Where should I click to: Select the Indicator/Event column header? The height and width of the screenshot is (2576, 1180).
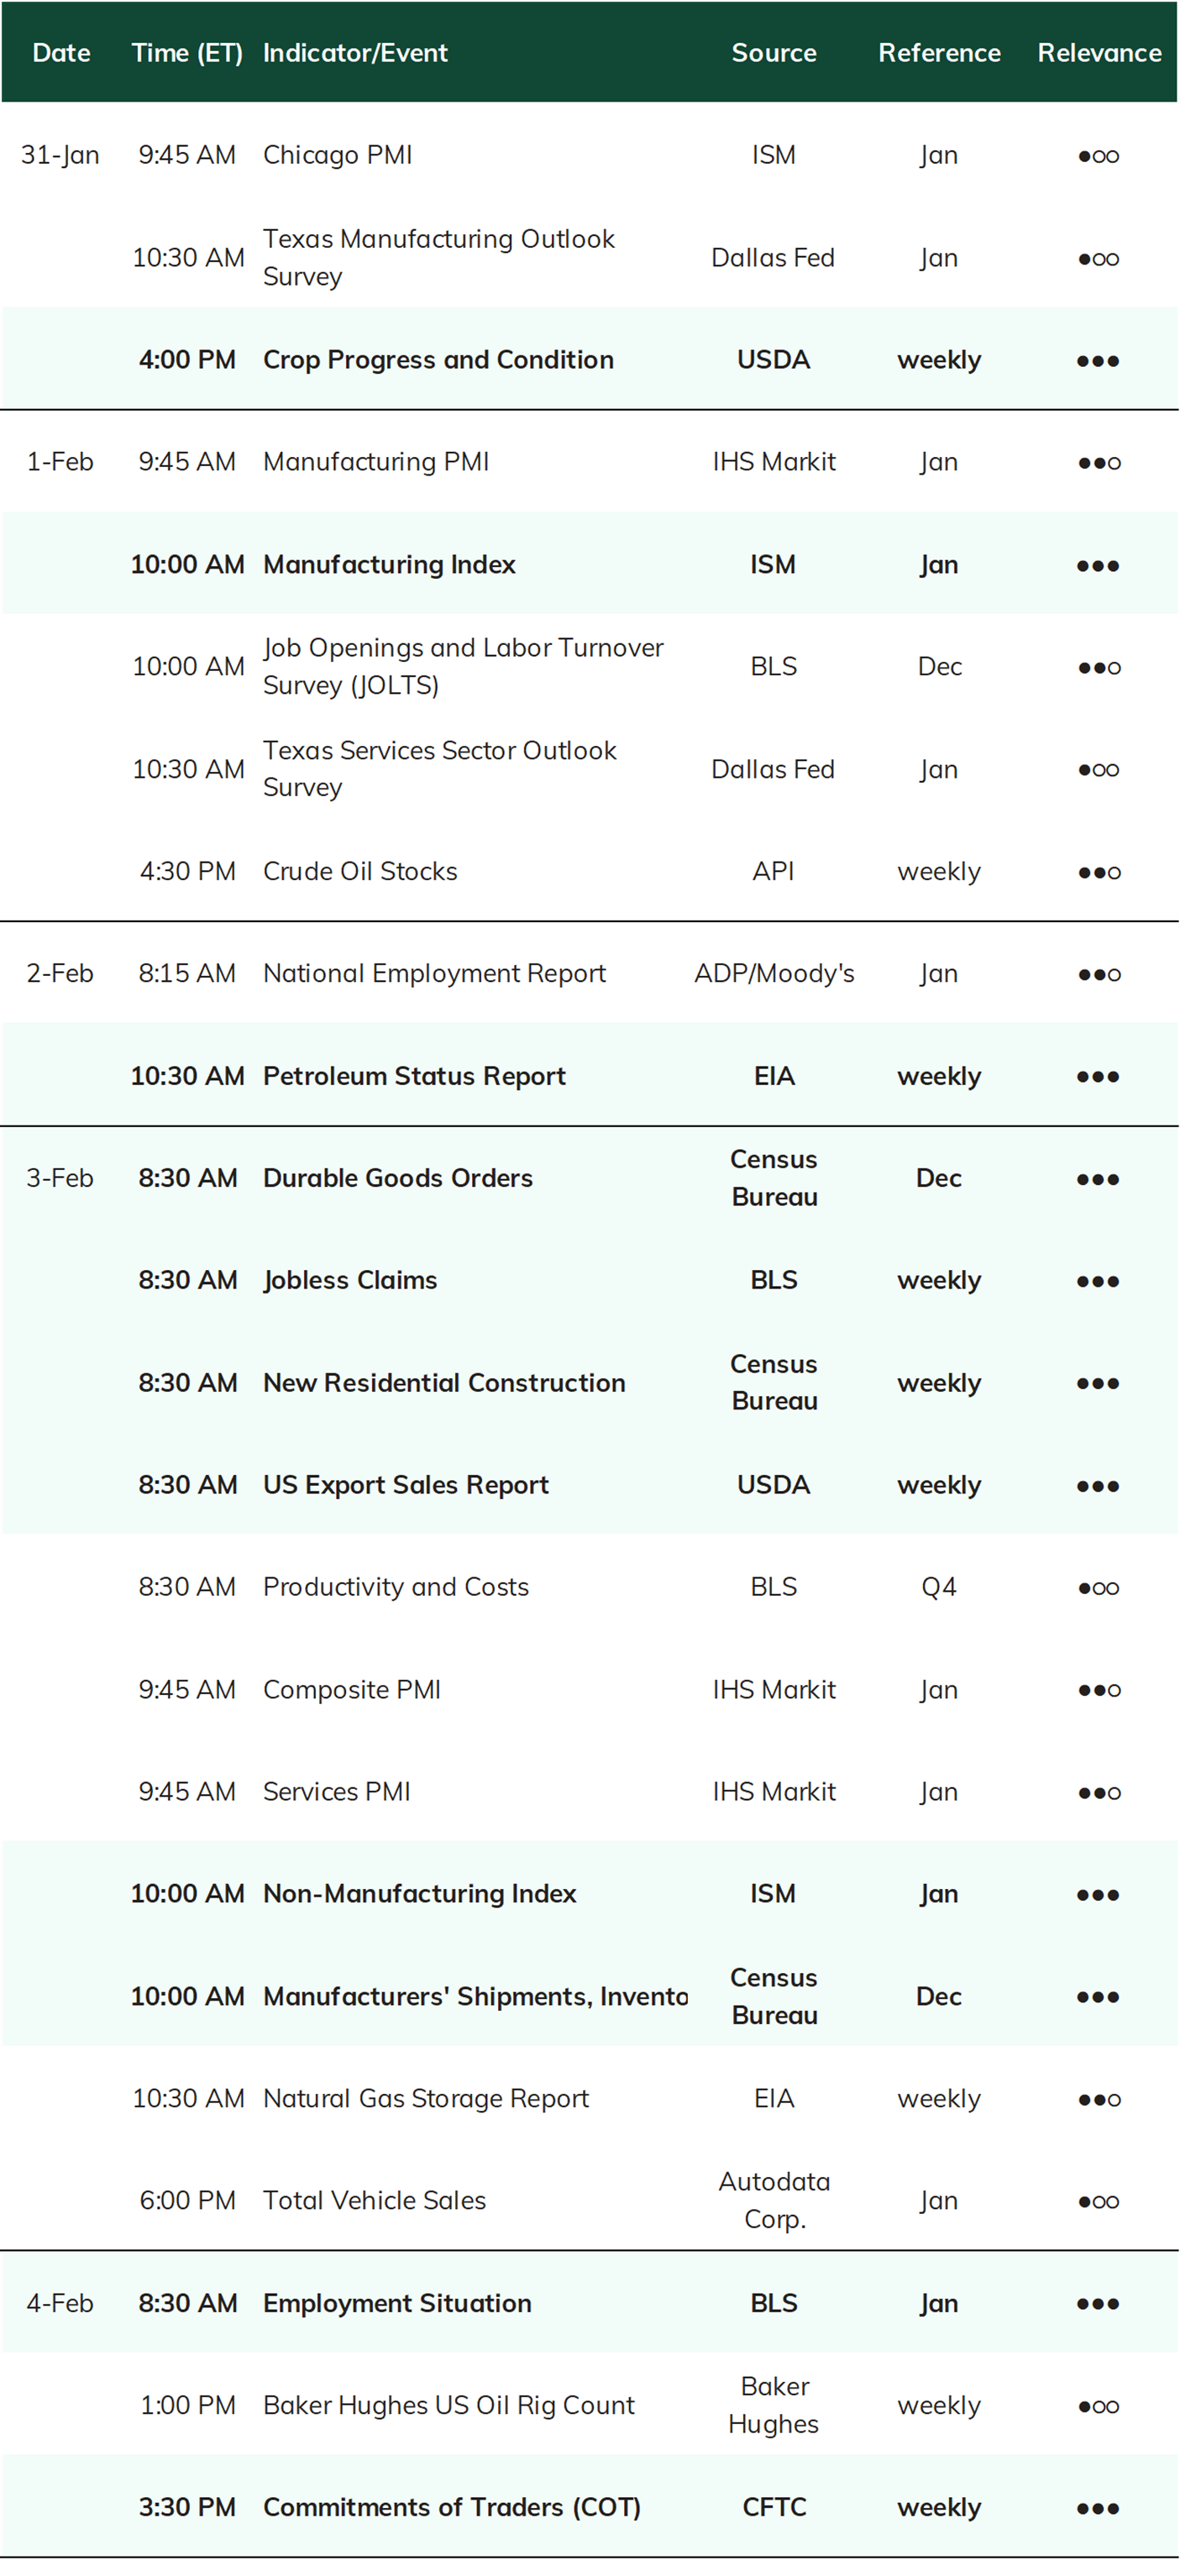coord(355,53)
